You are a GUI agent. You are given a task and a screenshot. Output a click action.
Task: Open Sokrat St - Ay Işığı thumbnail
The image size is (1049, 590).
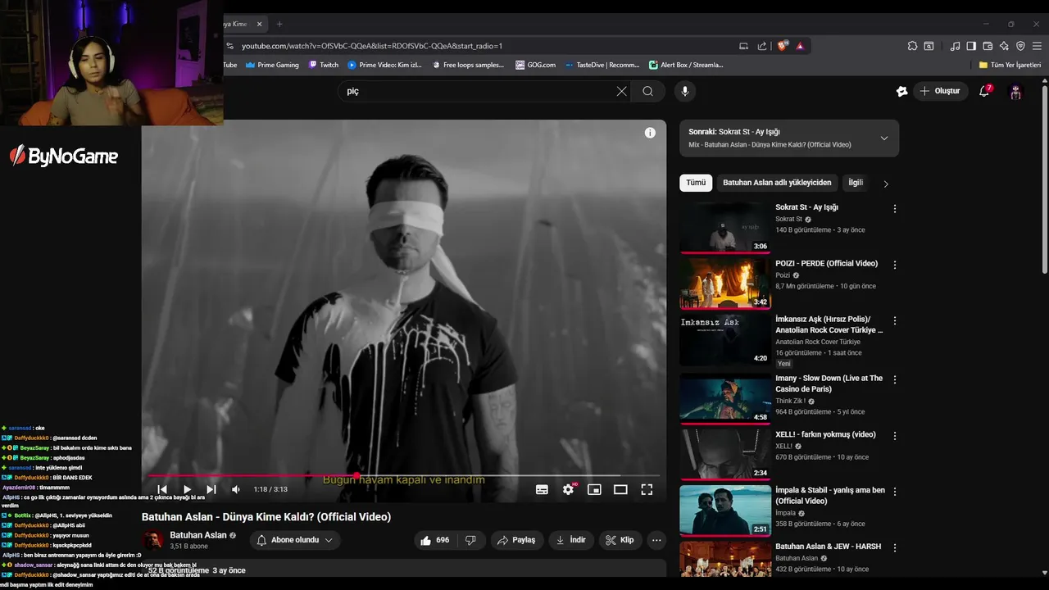tap(725, 228)
